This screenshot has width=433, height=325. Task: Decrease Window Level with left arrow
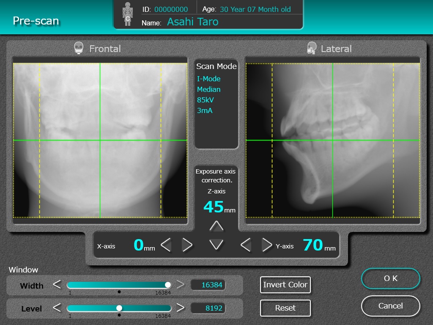coord(57,308)
